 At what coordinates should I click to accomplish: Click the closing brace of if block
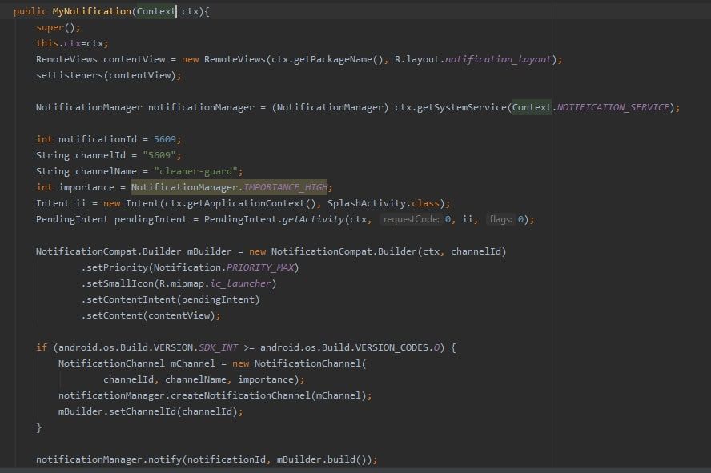click(x=39, y=427)
